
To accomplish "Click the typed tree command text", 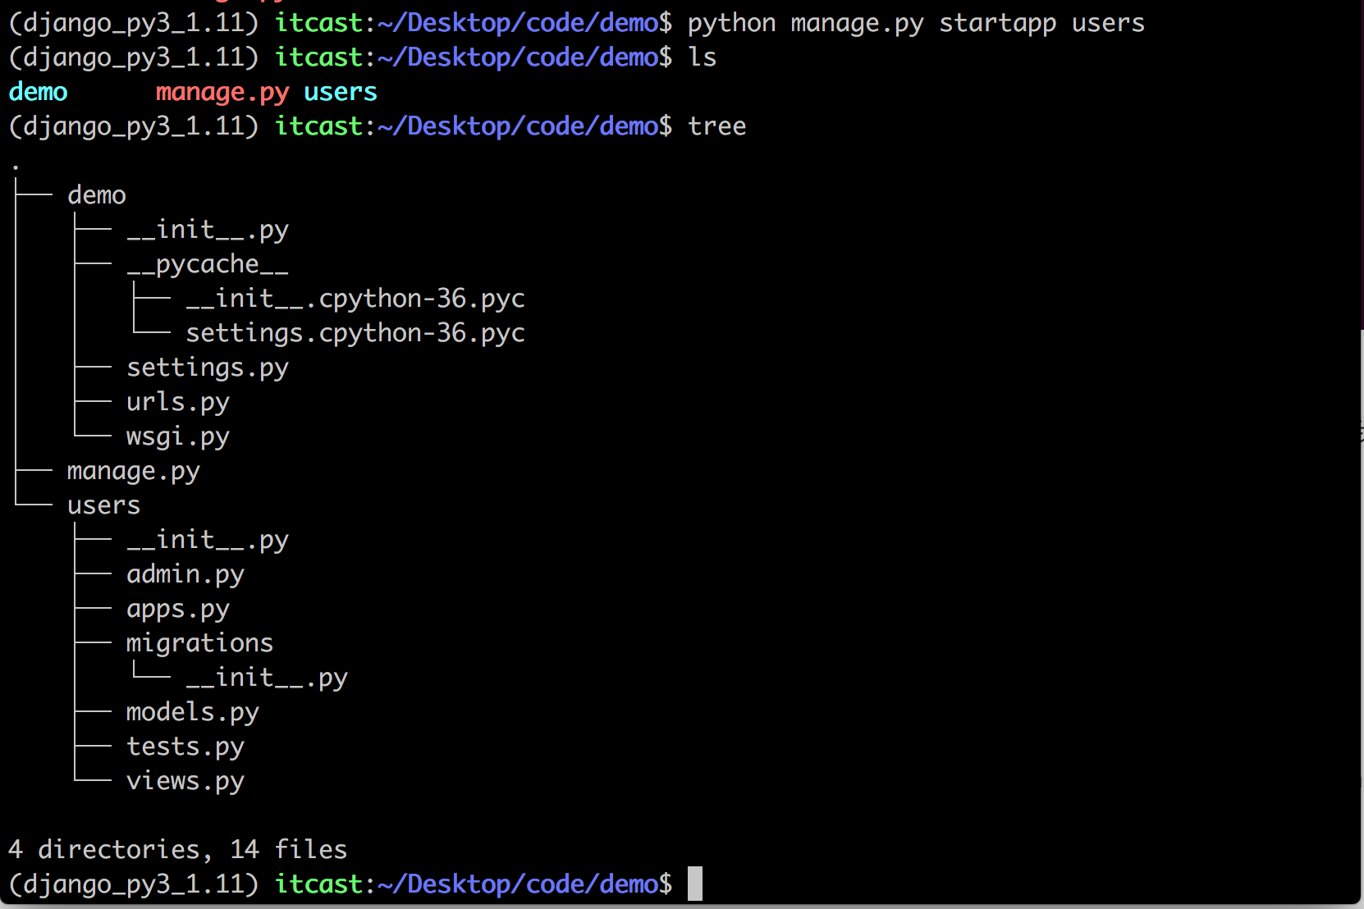I will click(717, 126).
